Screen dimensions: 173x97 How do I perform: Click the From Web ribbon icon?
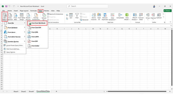[15, 17]
